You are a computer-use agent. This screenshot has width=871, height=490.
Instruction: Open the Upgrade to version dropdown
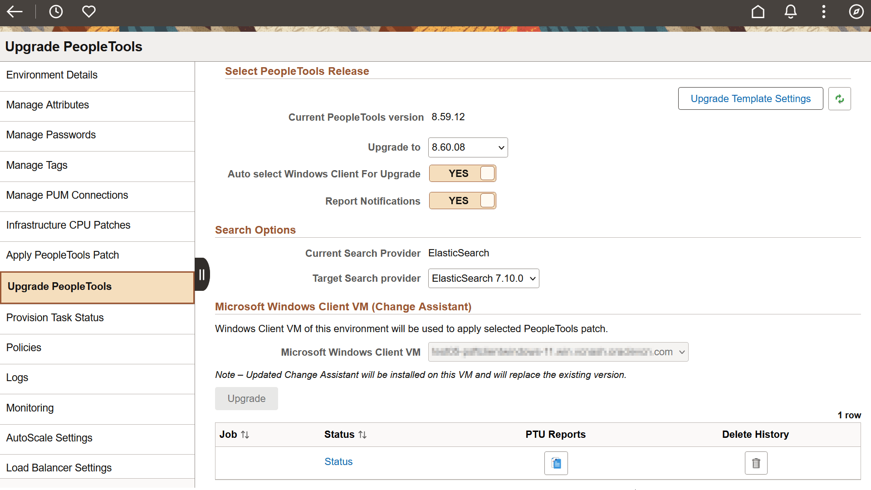point(468,147)
